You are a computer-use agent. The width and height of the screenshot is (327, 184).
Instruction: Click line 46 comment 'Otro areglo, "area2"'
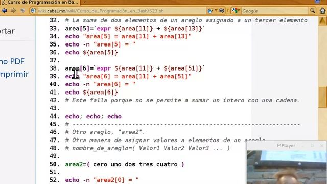click(x=105, y=132)
